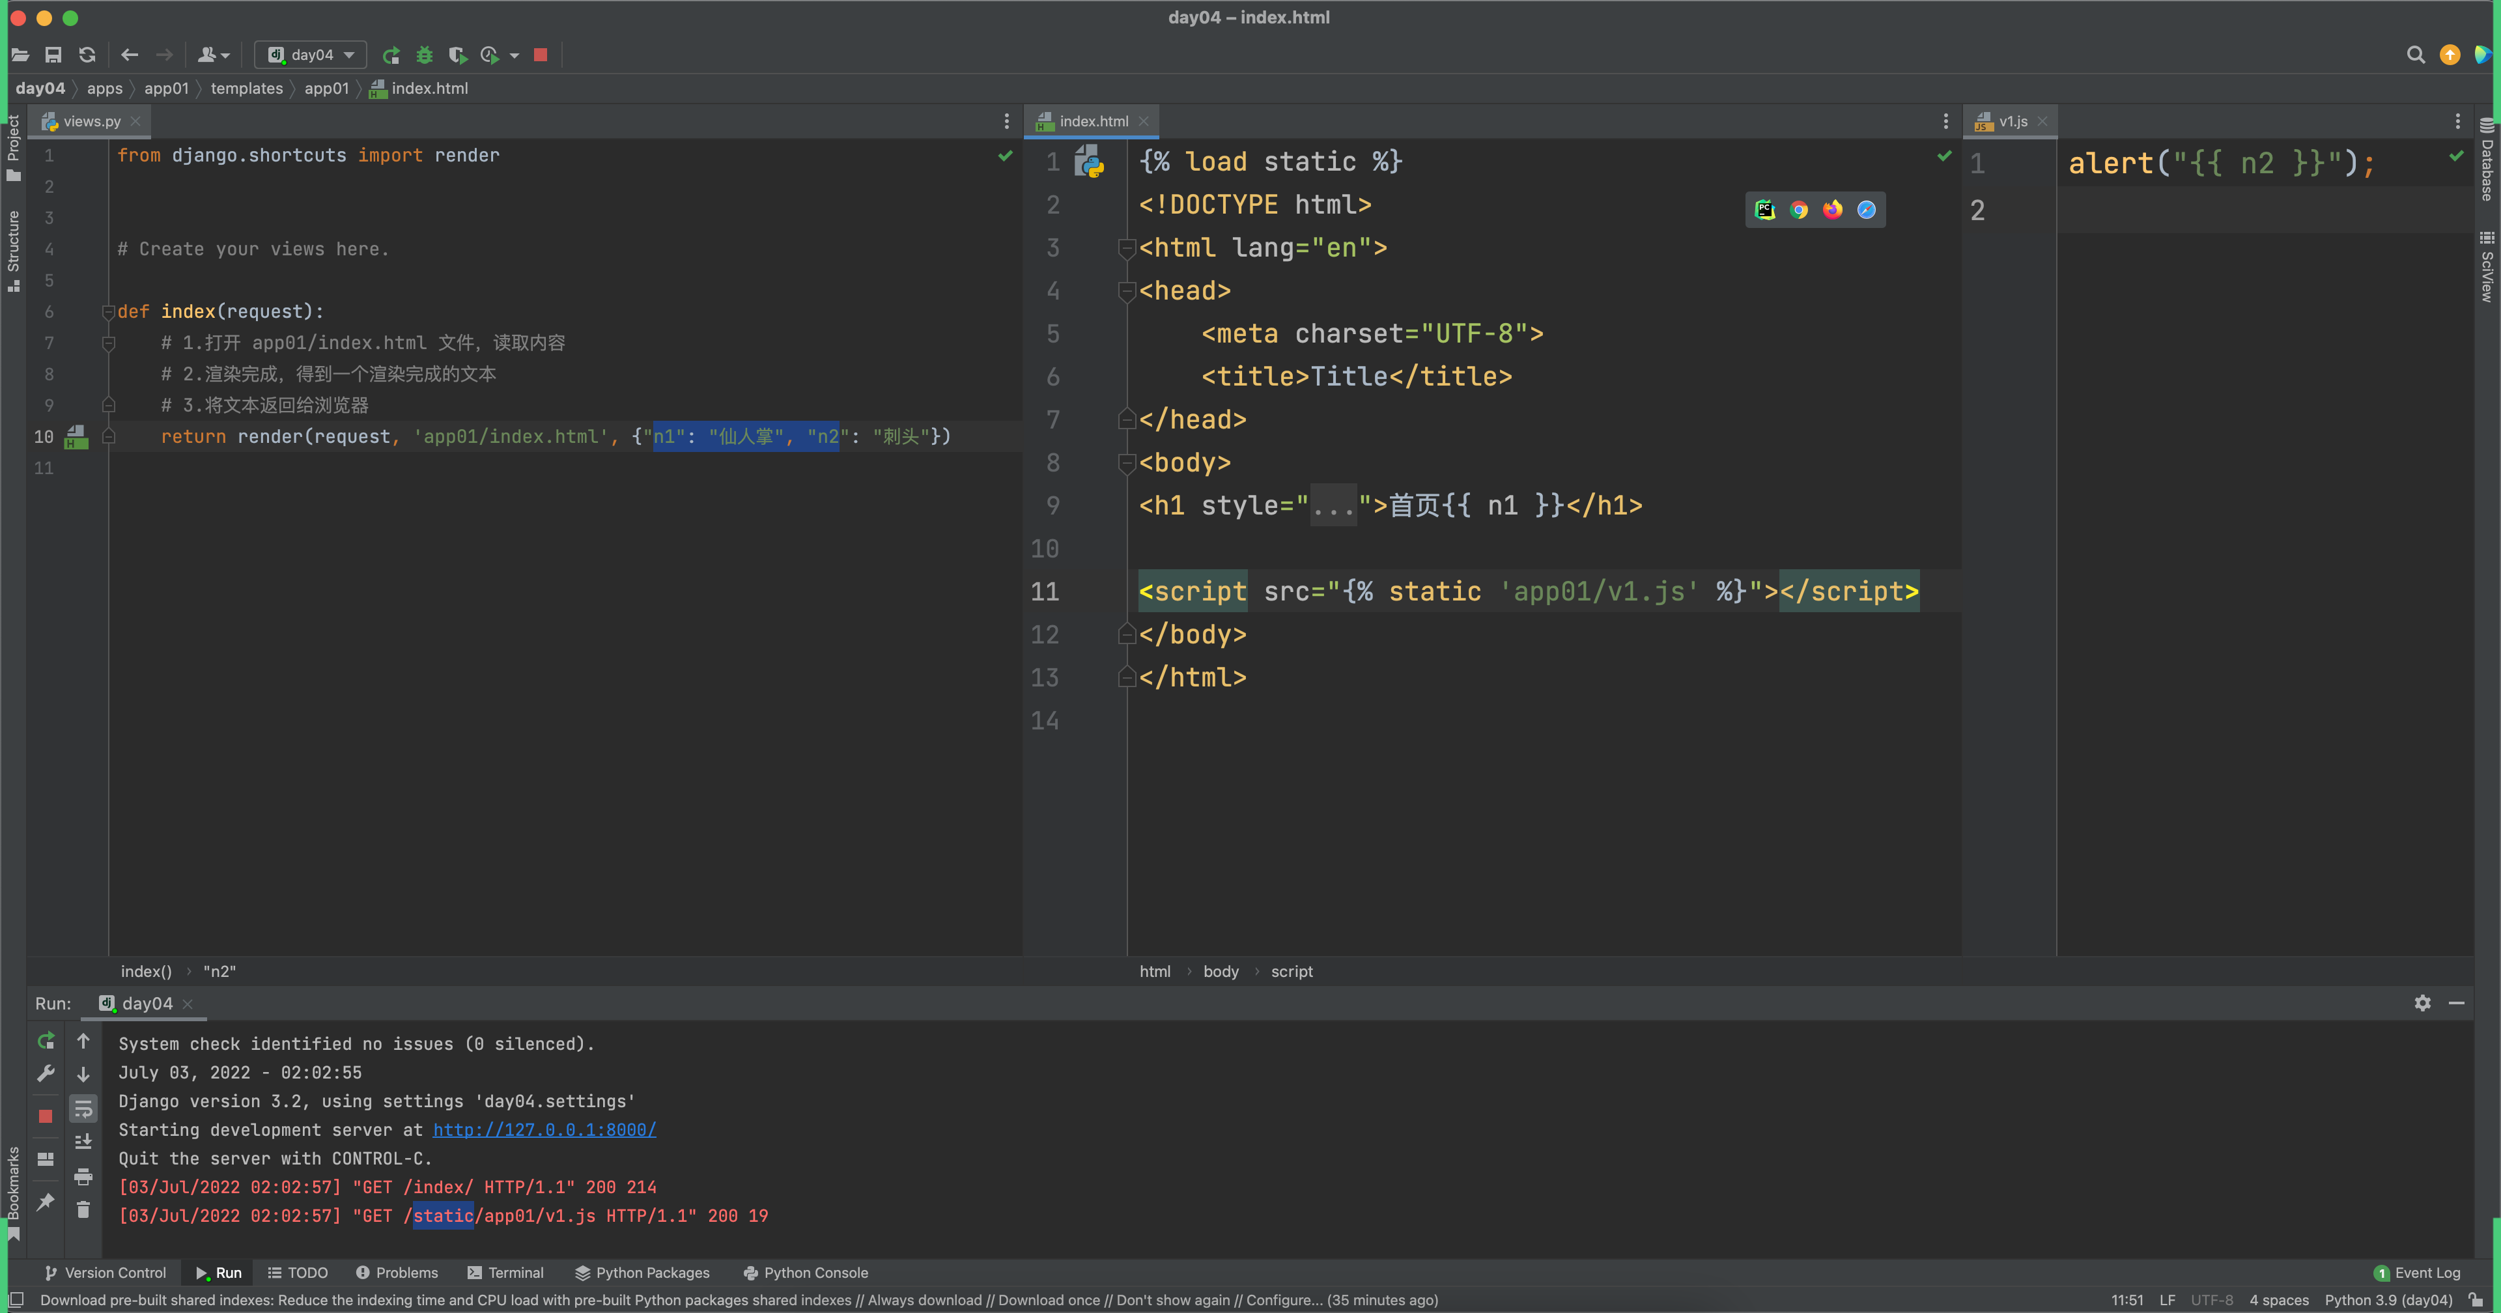Collapse the head tag fold marker
This screenshot has width=2501, height=1313.
pos(1126,291)
